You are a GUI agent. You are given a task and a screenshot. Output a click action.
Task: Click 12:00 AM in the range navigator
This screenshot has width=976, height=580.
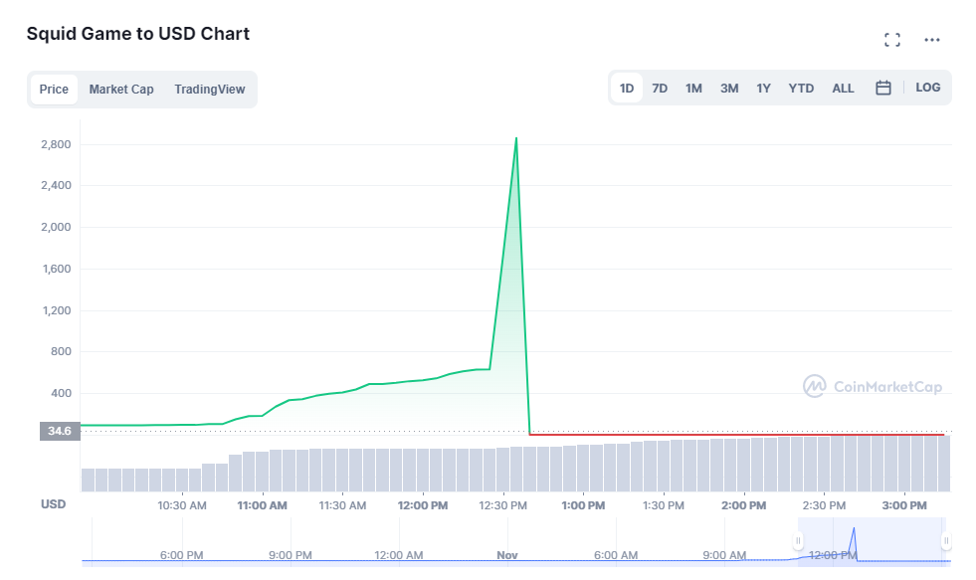point(398,555)
